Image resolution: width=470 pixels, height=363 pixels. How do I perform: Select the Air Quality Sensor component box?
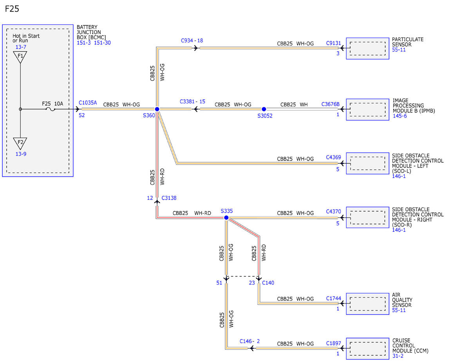pyautogui.click(x=367, y=304)
